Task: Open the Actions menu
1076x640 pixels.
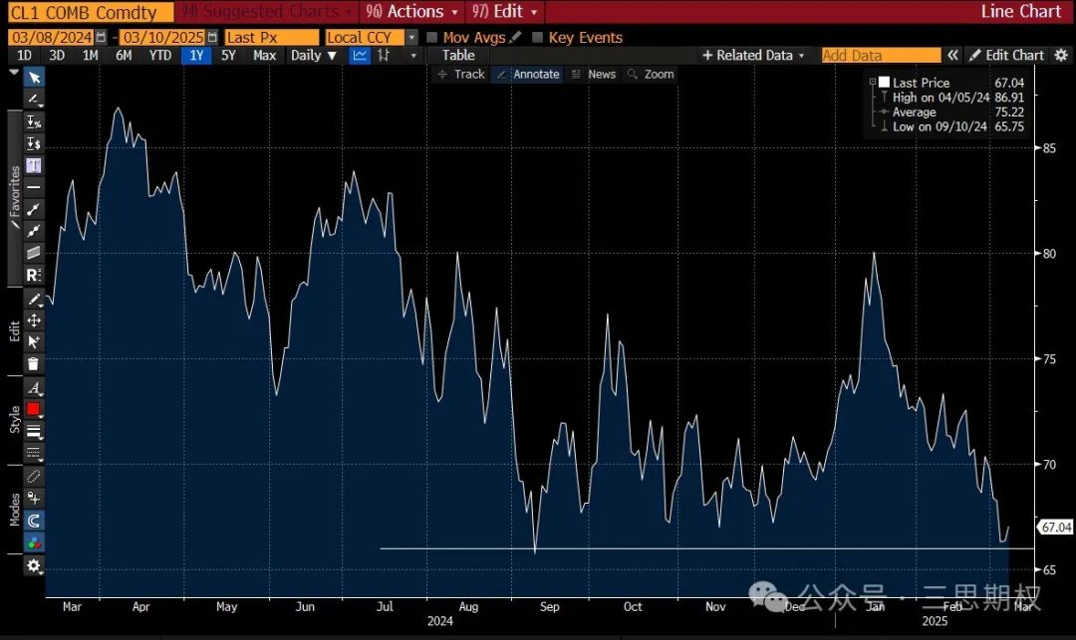Action: point(411,12)
